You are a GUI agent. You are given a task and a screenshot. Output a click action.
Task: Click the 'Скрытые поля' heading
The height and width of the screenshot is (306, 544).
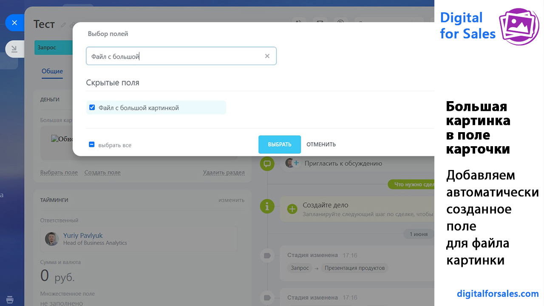[113, 82]
